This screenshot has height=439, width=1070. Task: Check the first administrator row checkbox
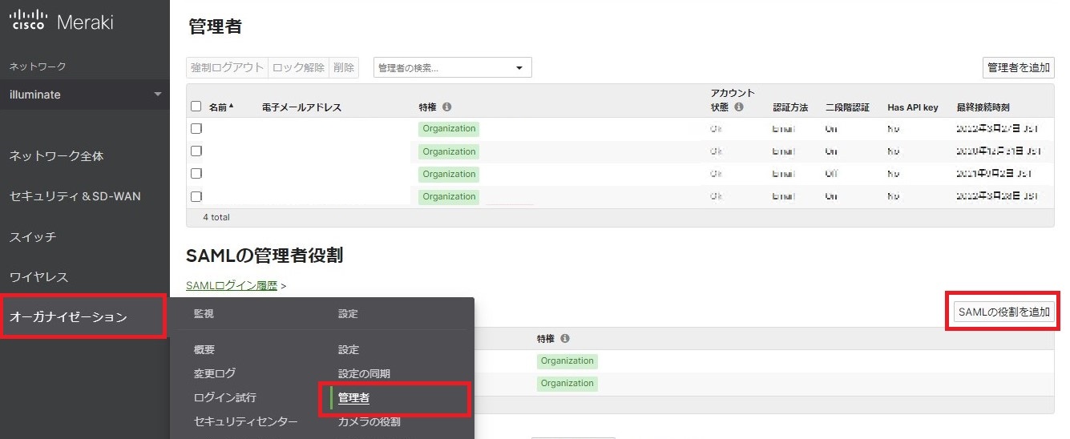click(x=196, y=128)
